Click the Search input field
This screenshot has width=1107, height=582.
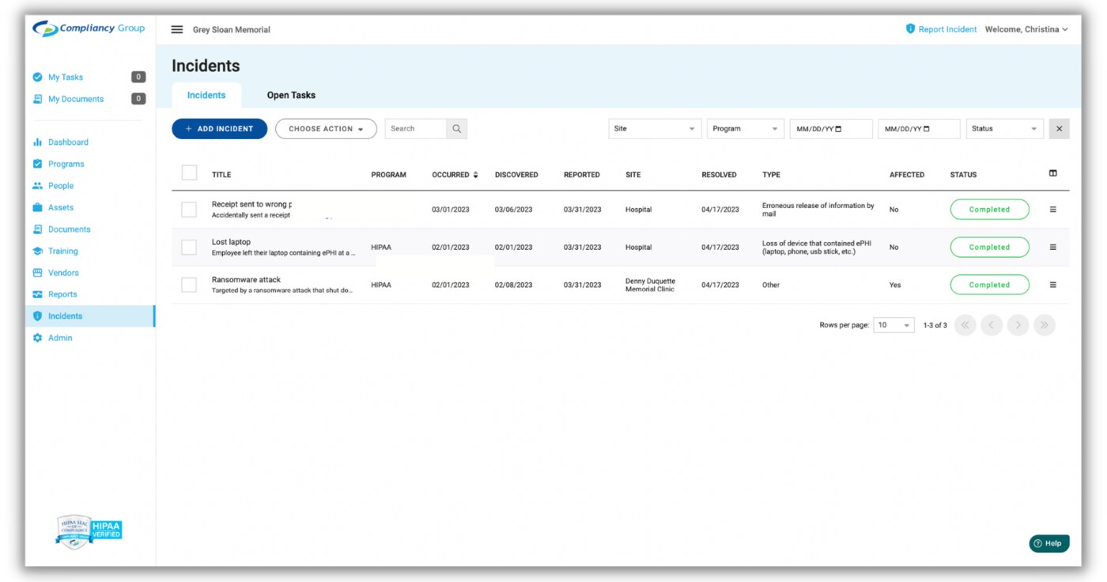point(416,129)
